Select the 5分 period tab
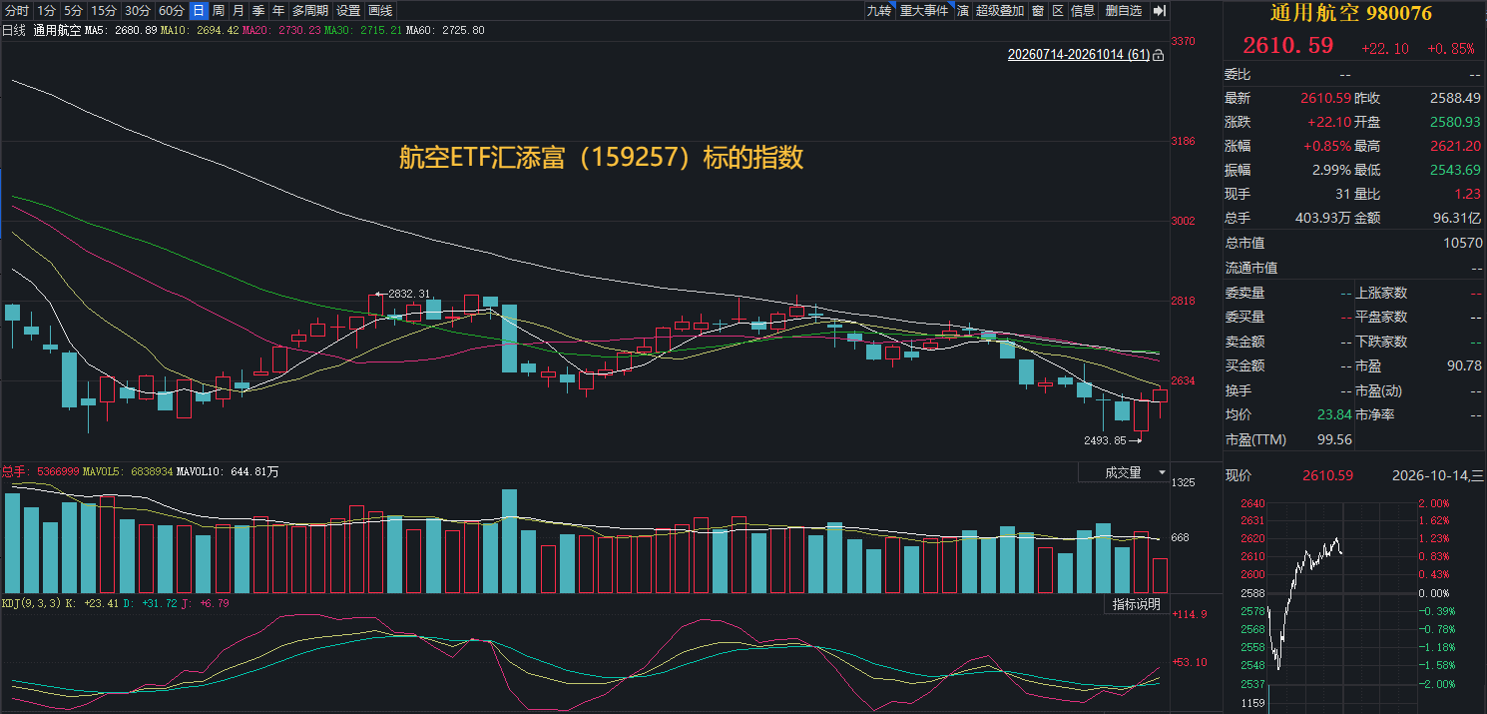 [x=73, y=11]
